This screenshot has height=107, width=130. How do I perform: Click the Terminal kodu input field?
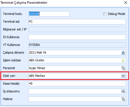[x=49, y=14]
